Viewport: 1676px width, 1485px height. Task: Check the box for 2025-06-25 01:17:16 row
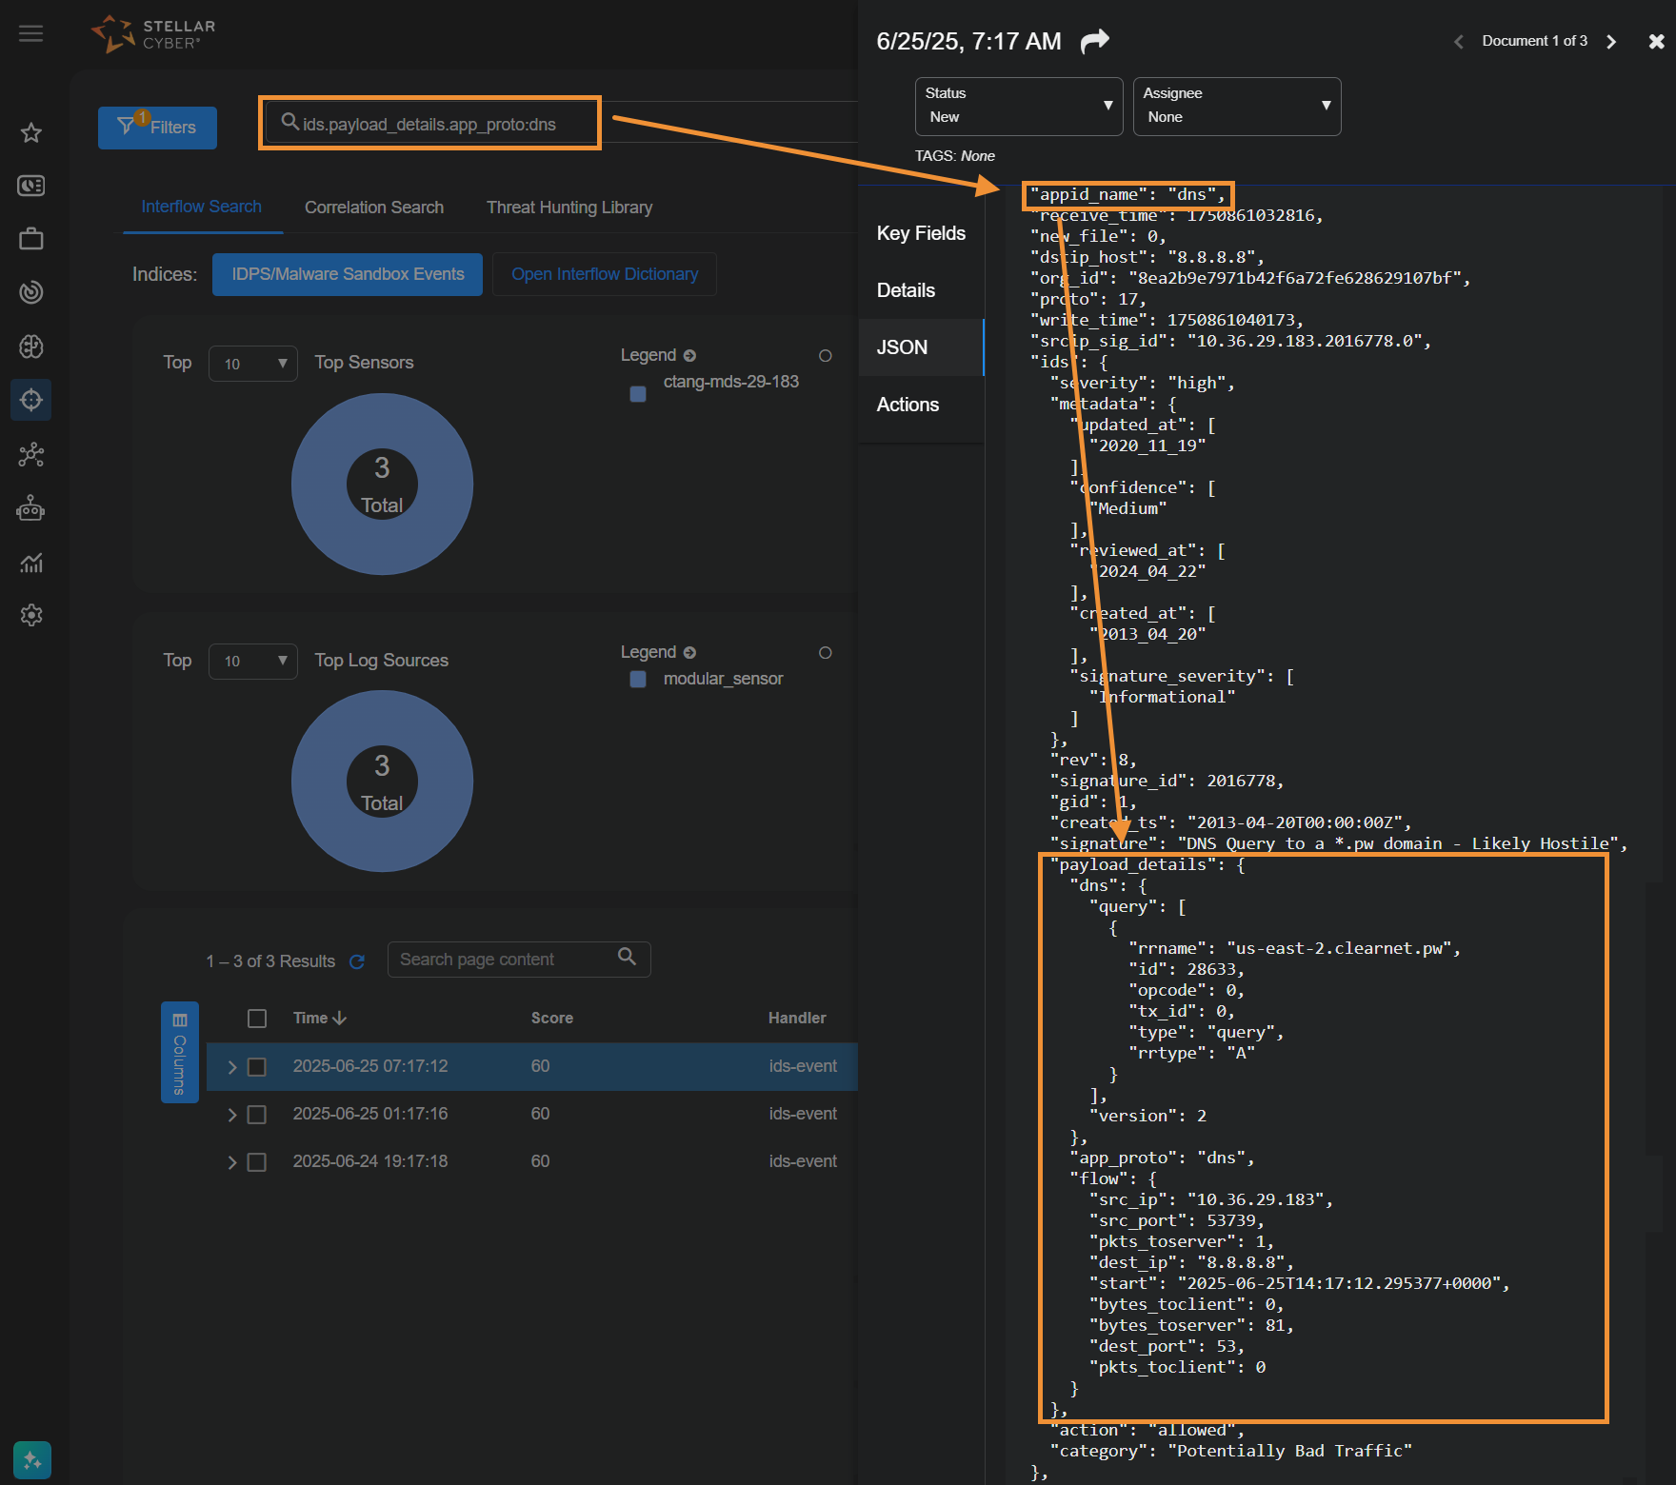coord(257,1114)
